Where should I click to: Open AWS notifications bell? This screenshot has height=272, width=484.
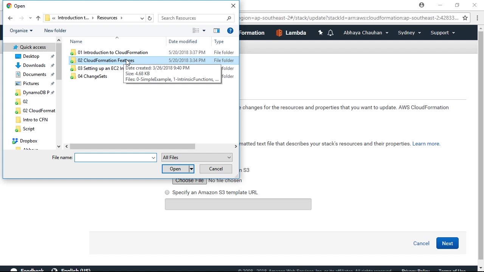tap(330, 33)
